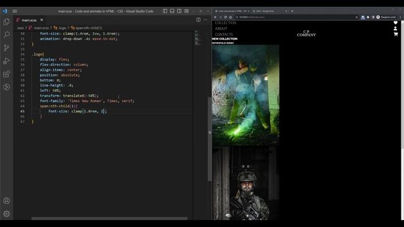Click the position: absolute; line
This screenshot has width=404, height=227.
60,75
